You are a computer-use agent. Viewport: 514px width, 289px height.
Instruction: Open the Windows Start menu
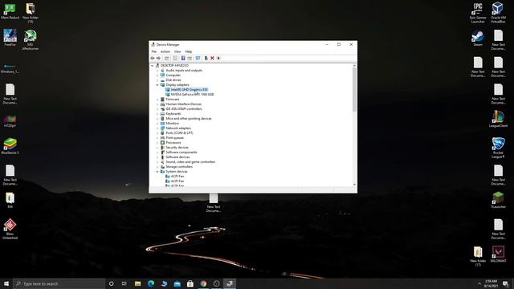pos(6,283)
